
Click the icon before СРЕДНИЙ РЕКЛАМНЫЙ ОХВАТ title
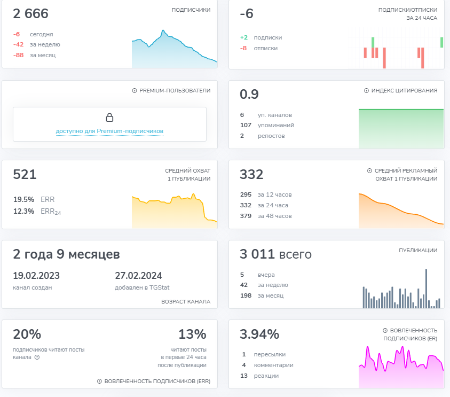pos(370,171)
